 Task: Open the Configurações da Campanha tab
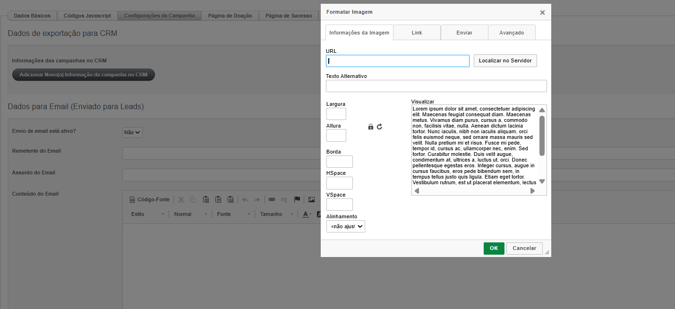(x=160, y=16)
